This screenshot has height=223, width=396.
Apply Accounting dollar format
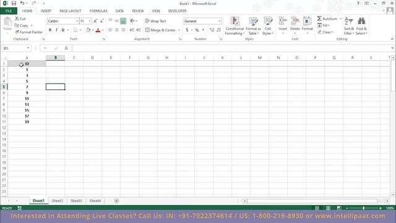[x=187, y=30]
